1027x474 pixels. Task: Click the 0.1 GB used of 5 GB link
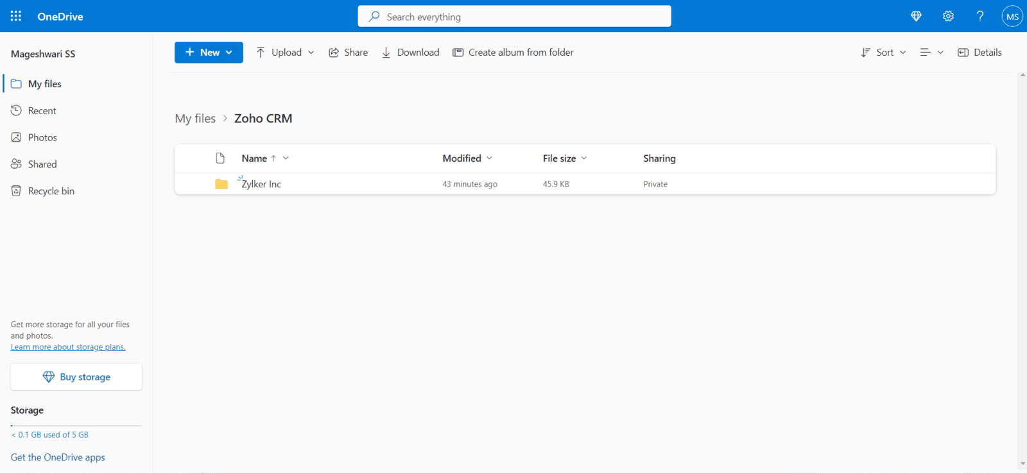[50, 435]
